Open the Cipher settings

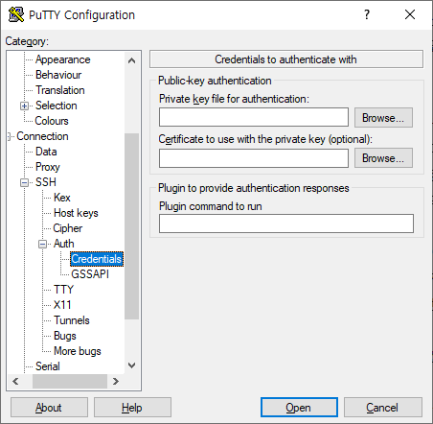[x=68, y=228]
